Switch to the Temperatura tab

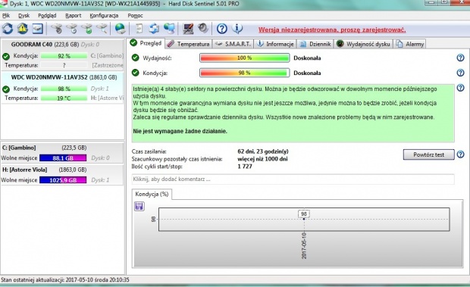pos(188,44)
